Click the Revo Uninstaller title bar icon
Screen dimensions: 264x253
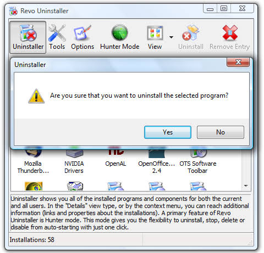pos(13,11)
